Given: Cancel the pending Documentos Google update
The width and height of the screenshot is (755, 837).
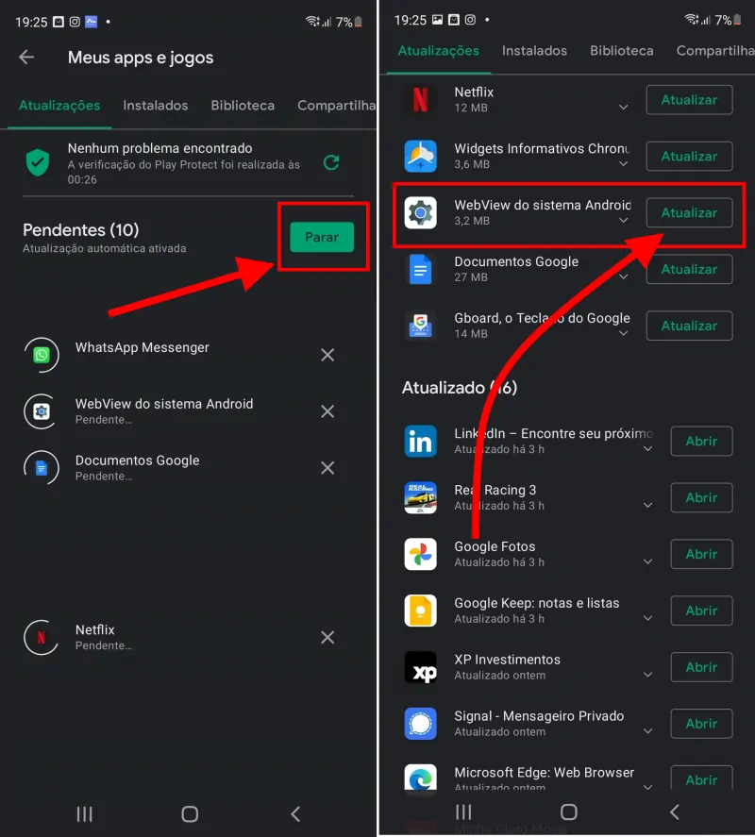Looking at the screenshot, I should pos(327,468).
